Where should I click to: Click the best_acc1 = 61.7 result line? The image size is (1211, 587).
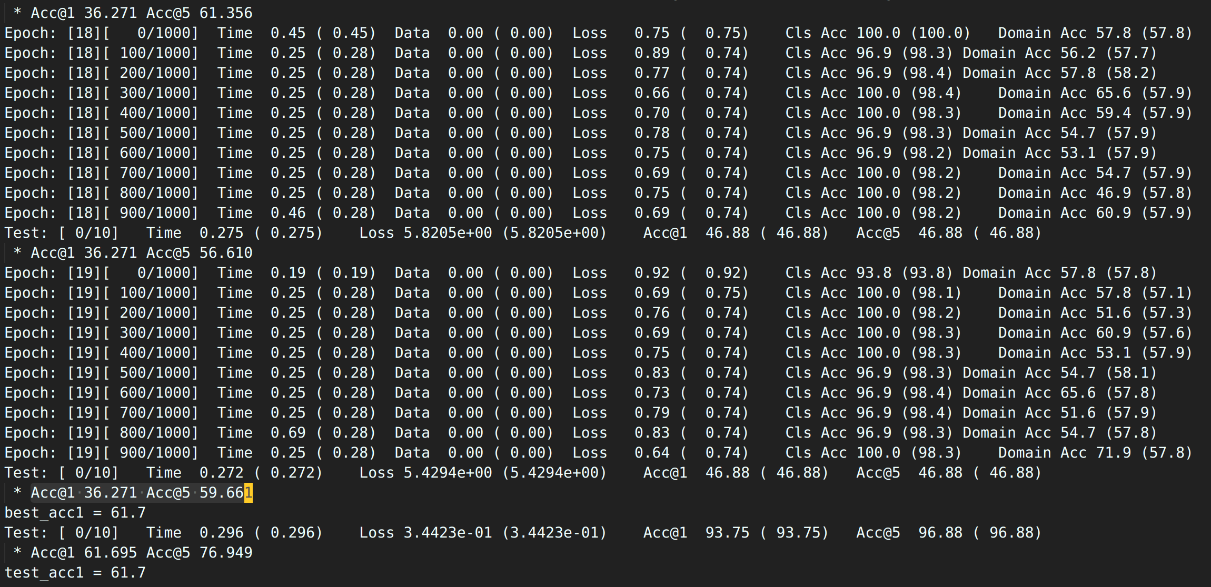(x=74, y=512)
